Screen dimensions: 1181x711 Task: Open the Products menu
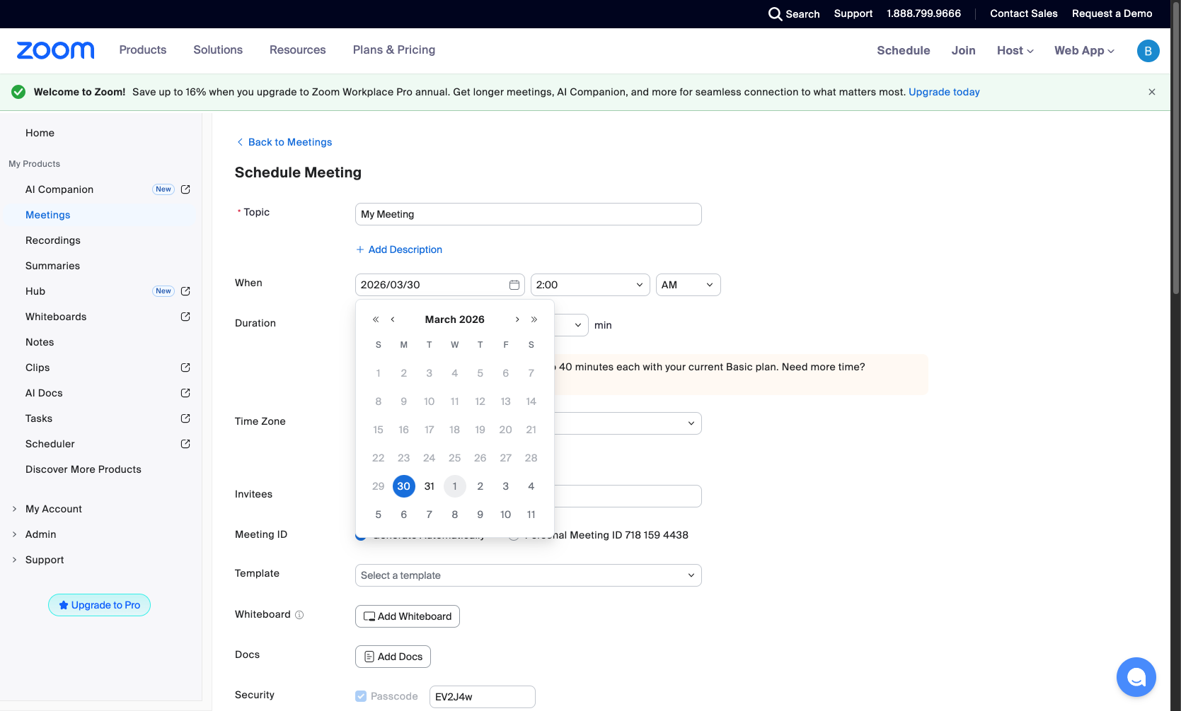143,50
